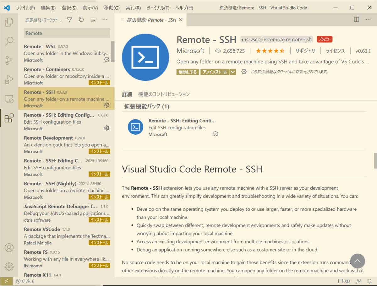Open the notifications bell in the status bar
Image resolution: width=377 pixels, height=286 pixels.
tap(370, 281)
